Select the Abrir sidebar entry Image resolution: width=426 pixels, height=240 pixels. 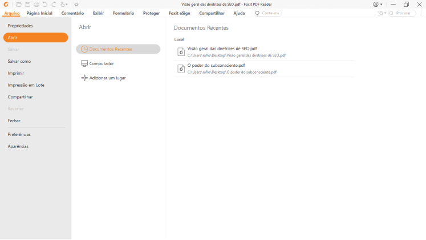pyautogui.click(x=35, y=38)
